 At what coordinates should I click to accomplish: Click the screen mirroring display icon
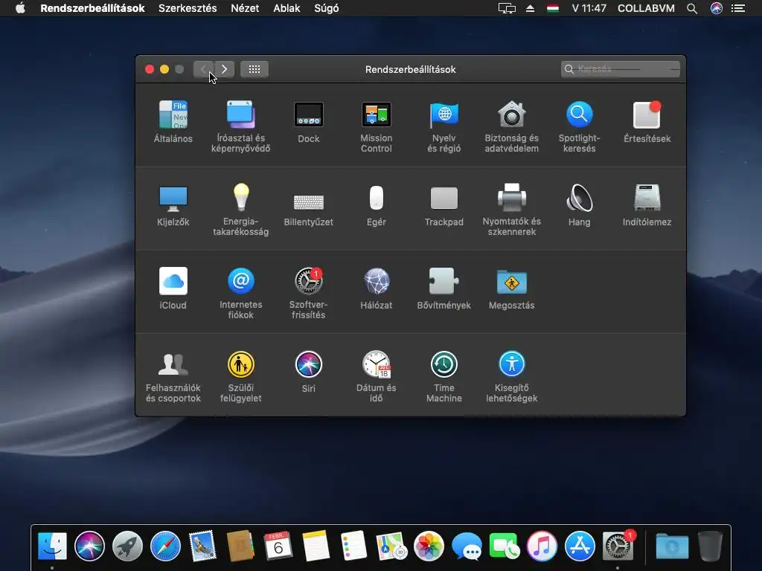pyautogui.click(x=507, y=8)
